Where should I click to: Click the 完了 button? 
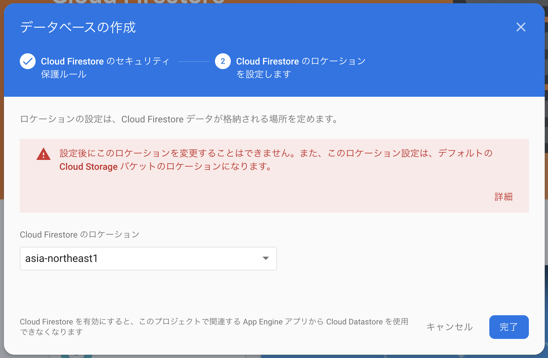click(509, 327)
